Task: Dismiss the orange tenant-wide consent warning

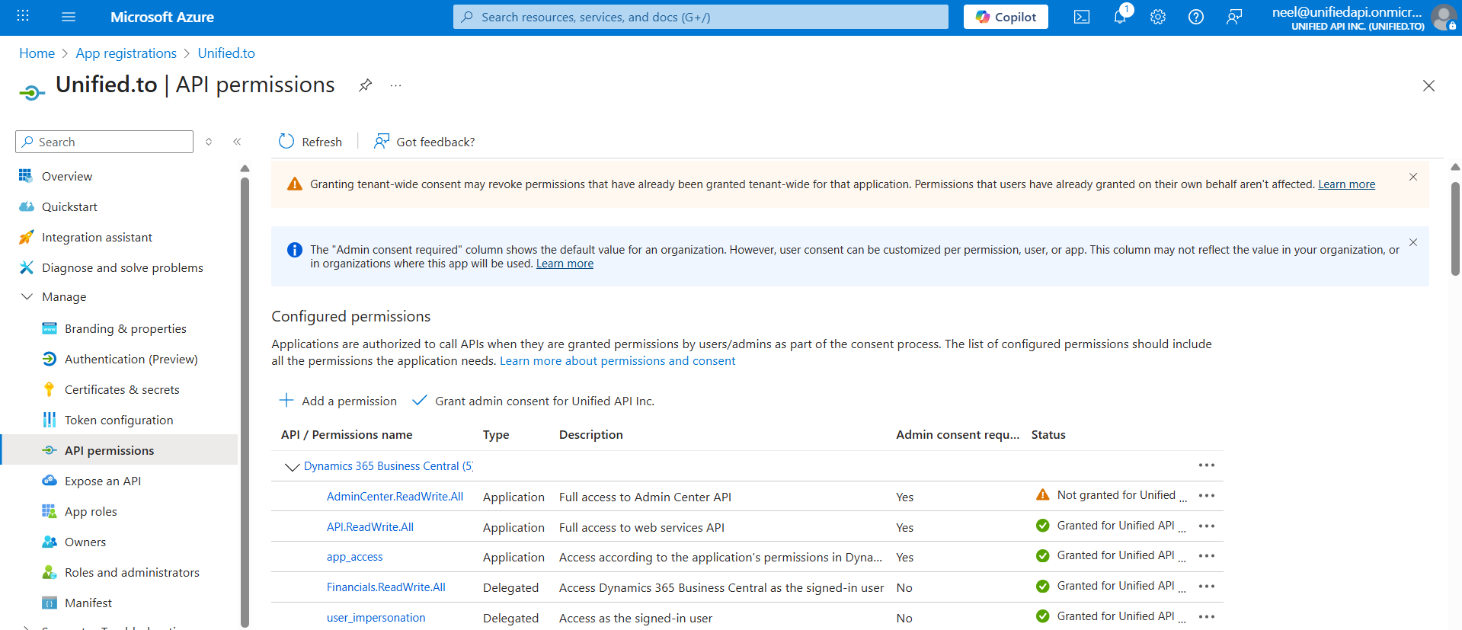Action: (1412, 177)
